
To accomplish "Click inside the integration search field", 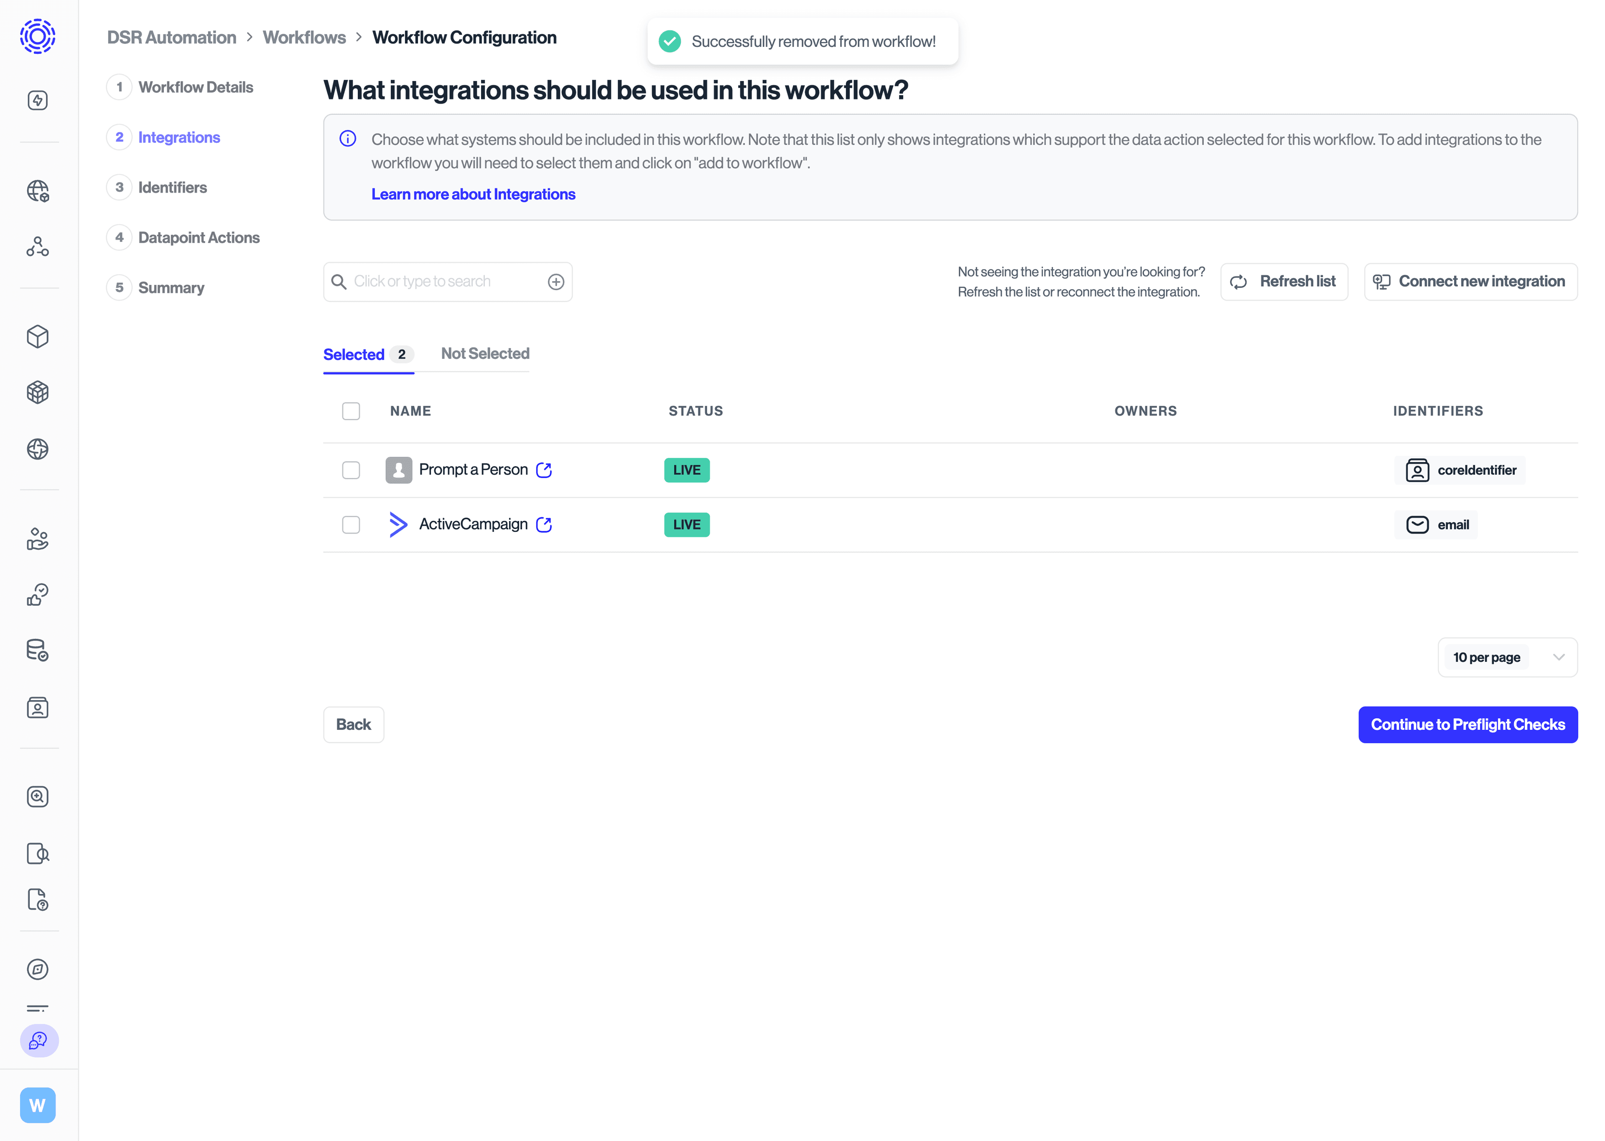I will pos(436,281).
